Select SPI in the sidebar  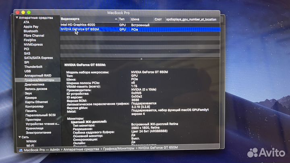(x=27, y=62)
